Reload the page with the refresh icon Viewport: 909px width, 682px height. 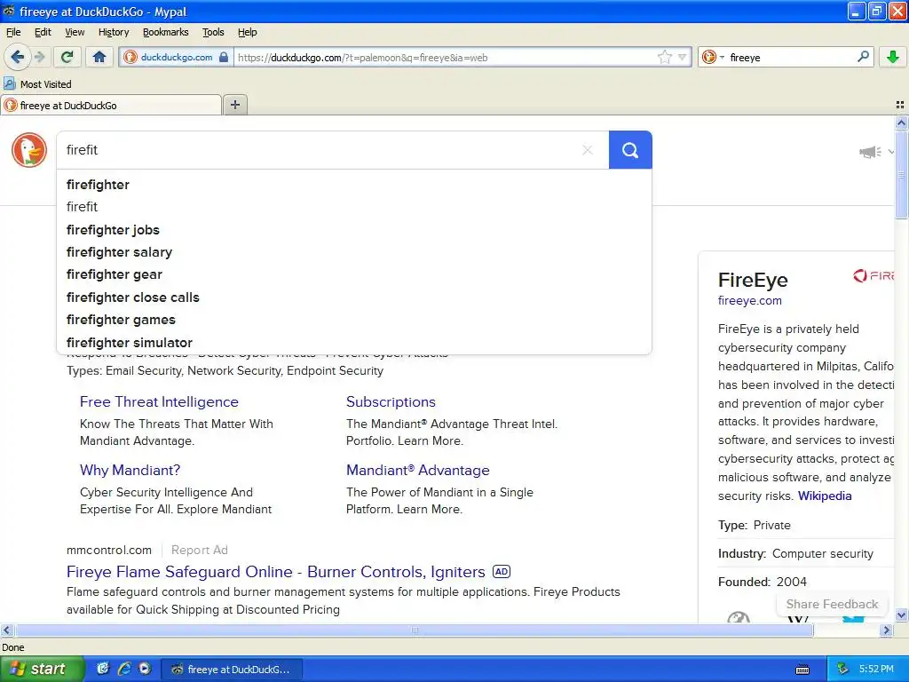[x=67, y=57]
